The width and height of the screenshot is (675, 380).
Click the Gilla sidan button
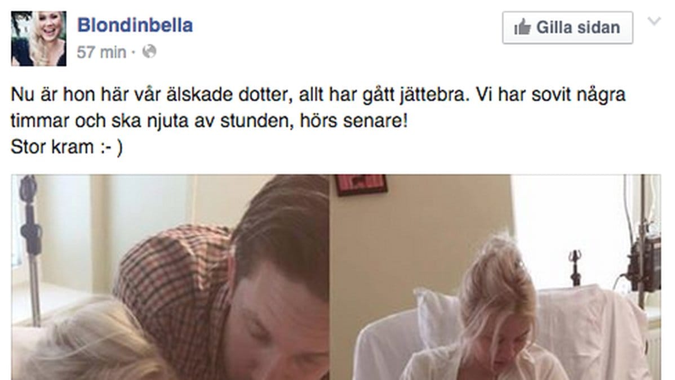(567, 28)
